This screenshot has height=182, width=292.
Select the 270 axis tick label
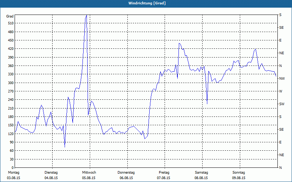pos(11,91)
